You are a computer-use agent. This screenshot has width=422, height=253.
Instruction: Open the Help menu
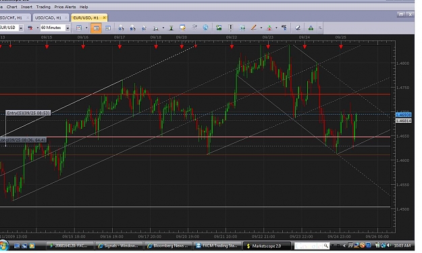coord(84,7)
